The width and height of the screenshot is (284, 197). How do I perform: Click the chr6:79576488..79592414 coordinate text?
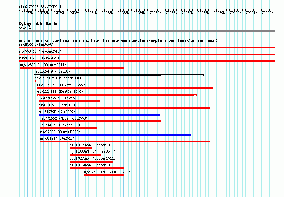(x=41, y=7)
